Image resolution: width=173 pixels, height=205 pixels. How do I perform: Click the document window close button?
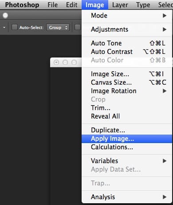[56, 62]
